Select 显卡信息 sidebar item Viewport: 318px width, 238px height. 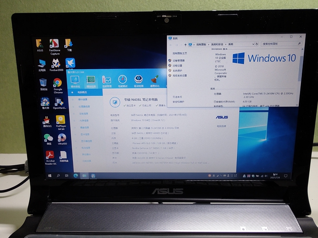(x=85, y=134)
